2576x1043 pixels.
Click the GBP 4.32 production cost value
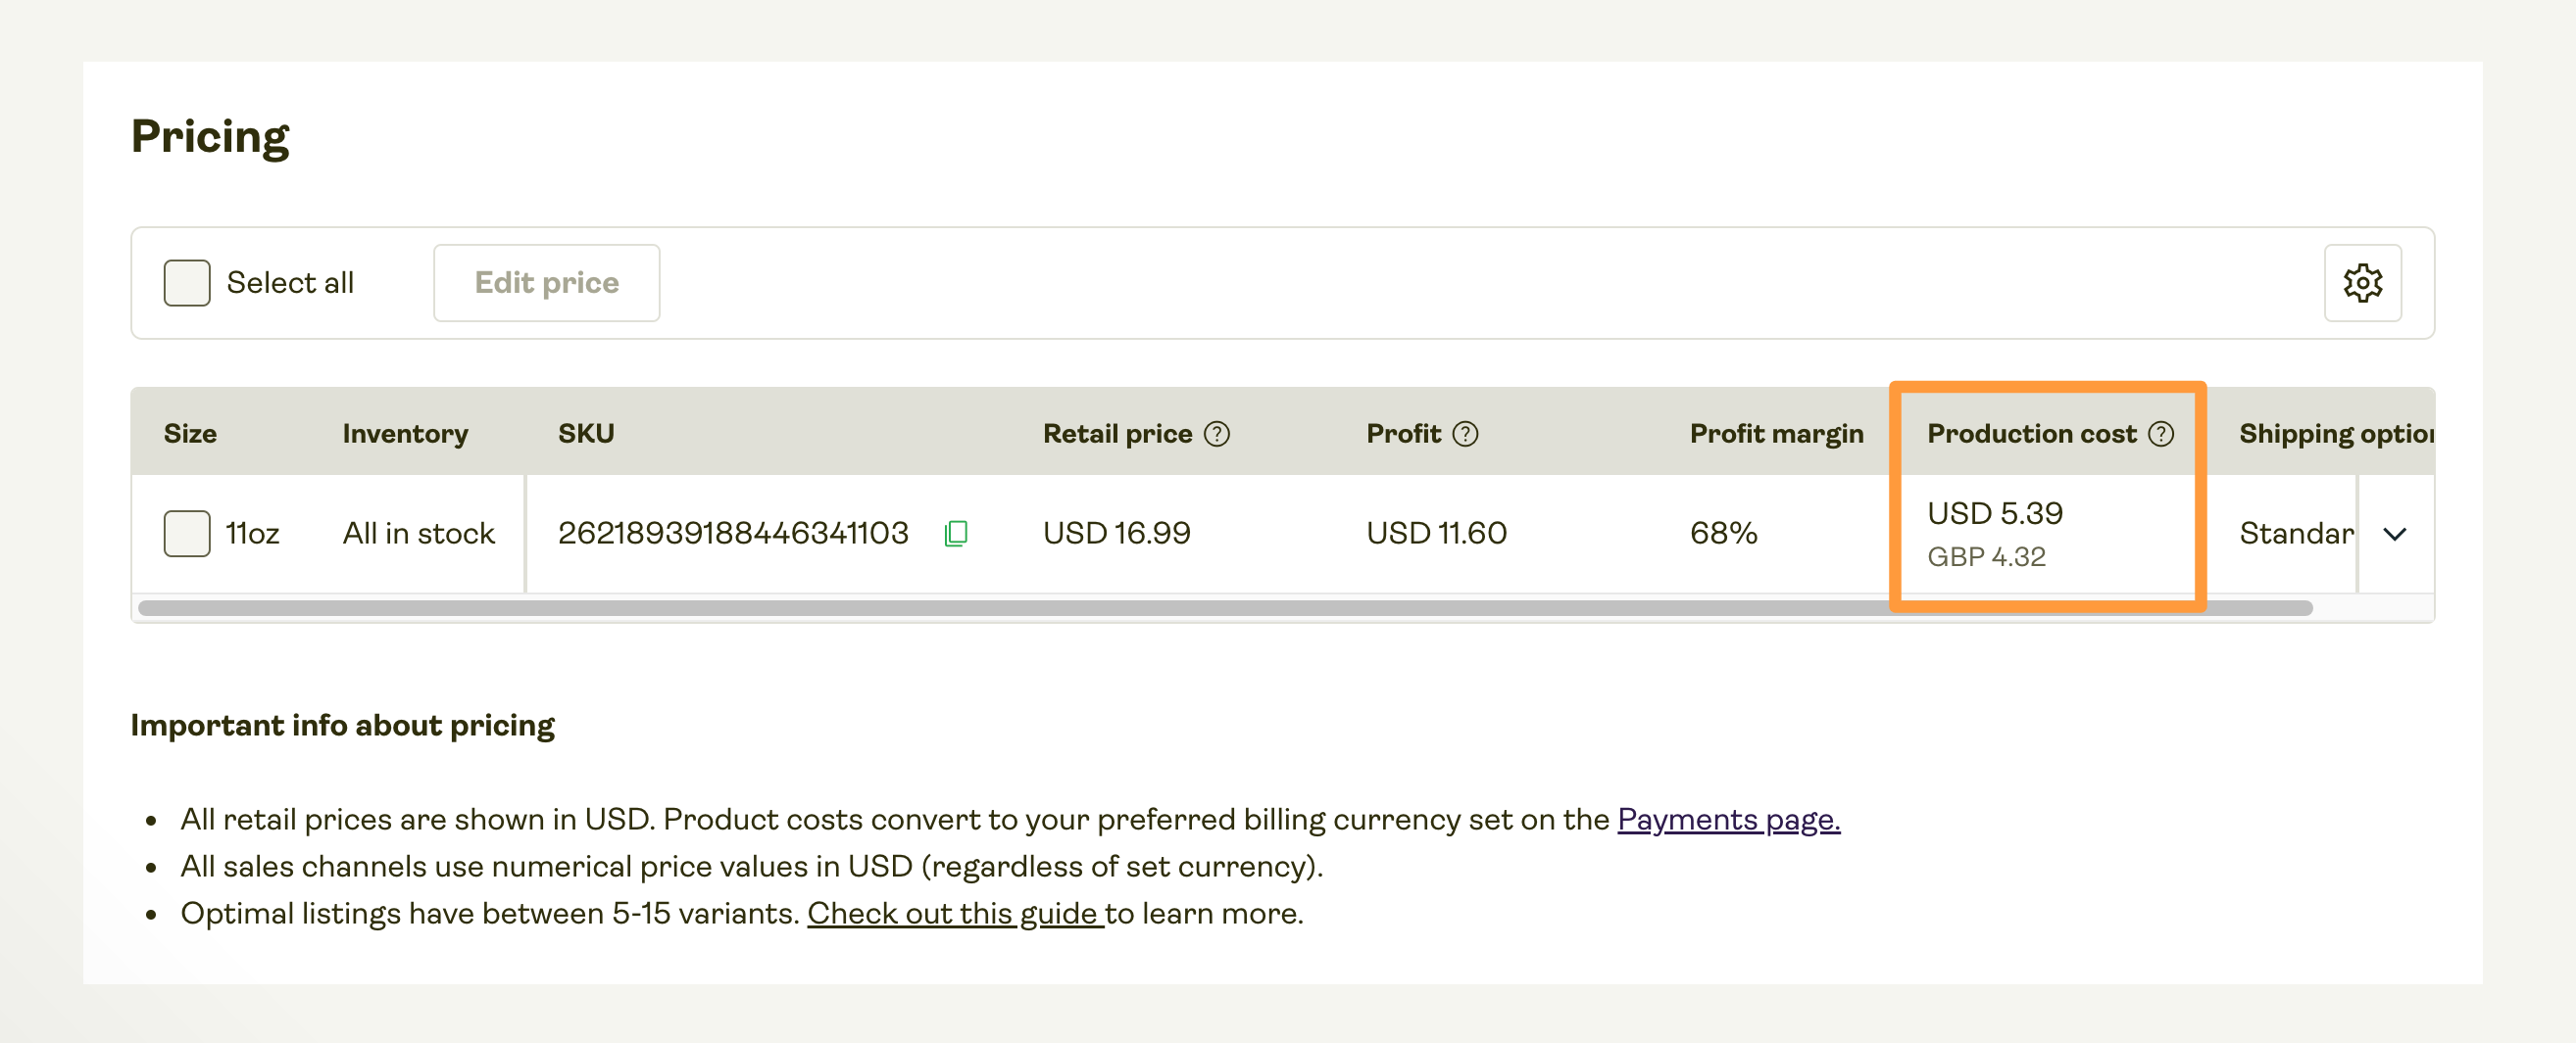(x=1986, y=557)
